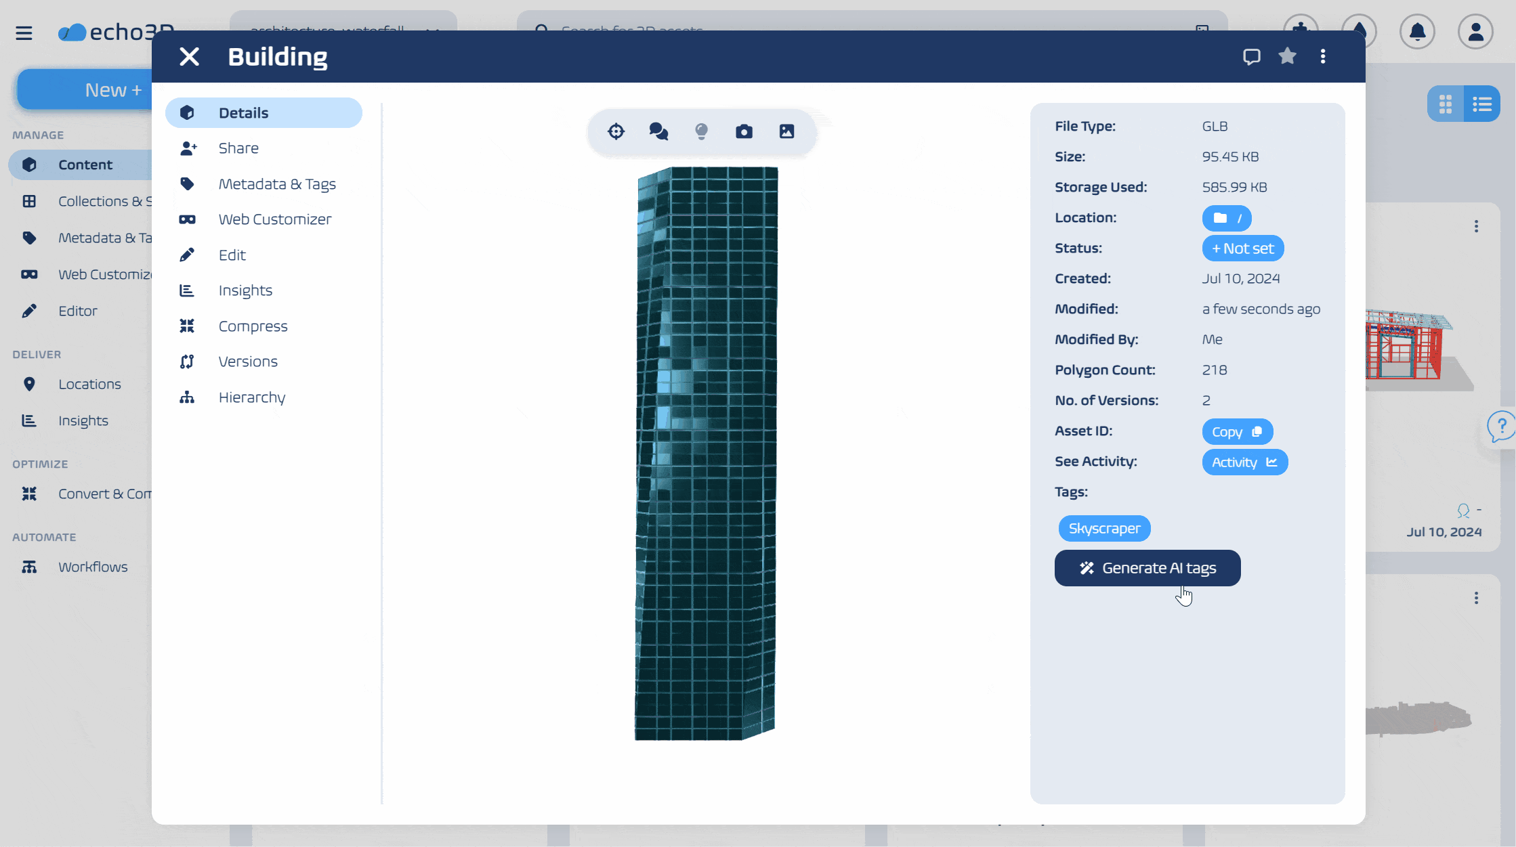Switch to list view
Screen dimensions: 1516x847
[1482, 104]
